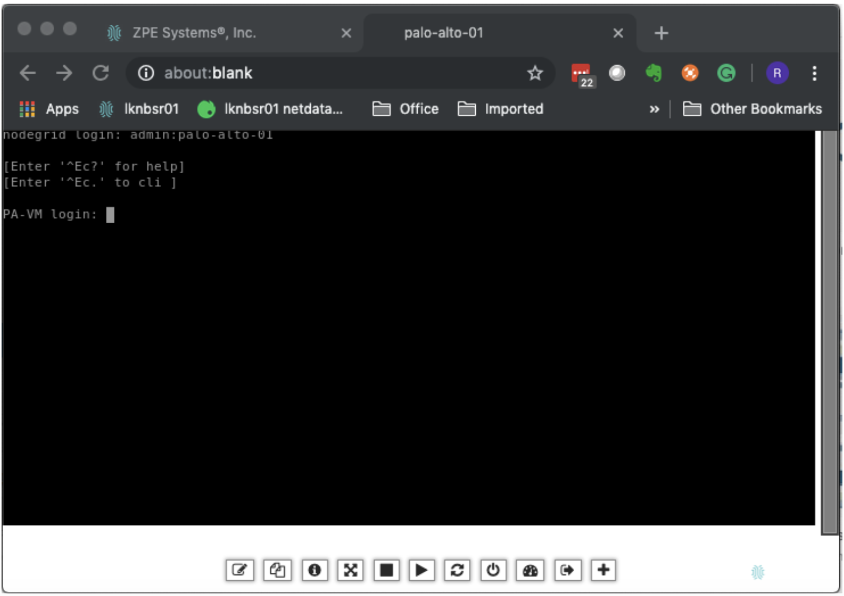Click the "to cli ]" terminal line
Screen dimensions: 844x596
90,182
